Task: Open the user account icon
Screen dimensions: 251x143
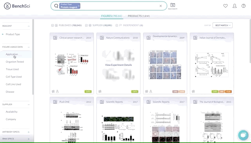Action: (235, 6)
